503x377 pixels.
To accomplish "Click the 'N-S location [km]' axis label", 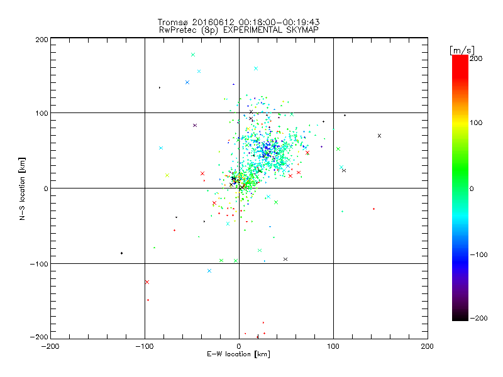I will (x=22, y=189).
